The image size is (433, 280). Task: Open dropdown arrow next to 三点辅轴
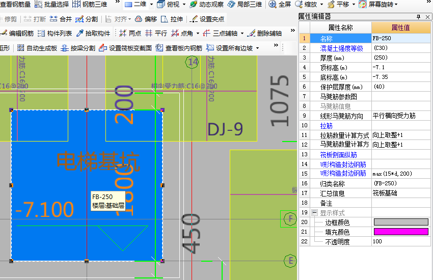242,34
